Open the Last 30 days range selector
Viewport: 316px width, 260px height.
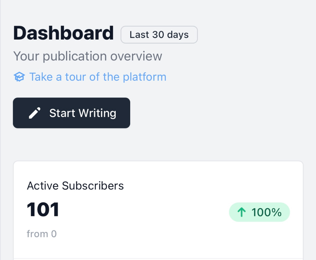[x=159, y=35]
